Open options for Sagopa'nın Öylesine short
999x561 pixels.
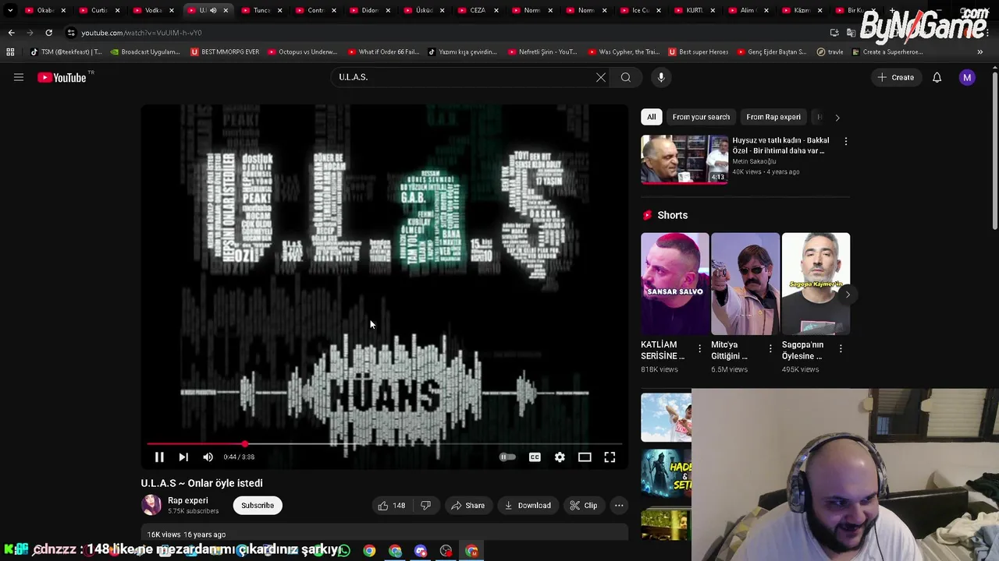pos(841,348)
